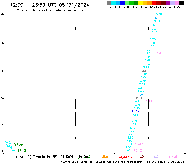The image size is (187, 164).
Task: Click the wave height value 5.68
Action: tap(159, 14)
